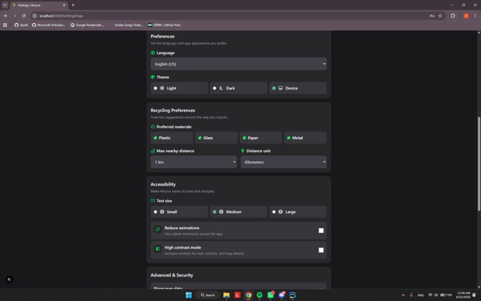
Task: Open File Explorer from the taskbar
Action: (226, 295)
